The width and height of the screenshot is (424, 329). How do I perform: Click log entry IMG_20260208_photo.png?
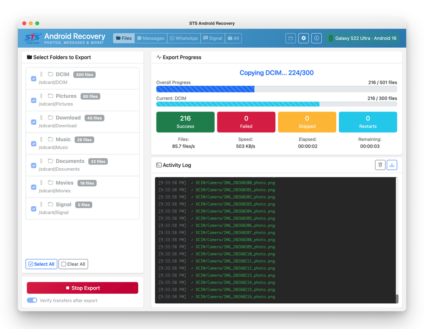click(235, 240)
